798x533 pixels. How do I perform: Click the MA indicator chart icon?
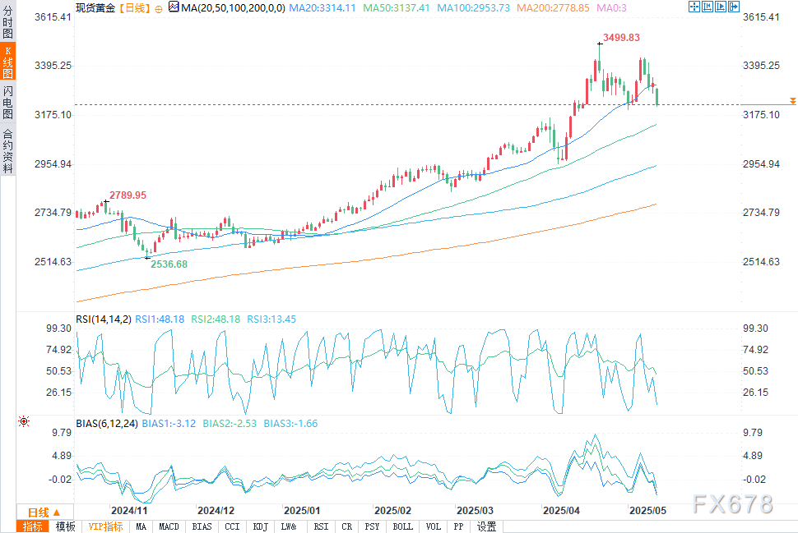[173, 8]
